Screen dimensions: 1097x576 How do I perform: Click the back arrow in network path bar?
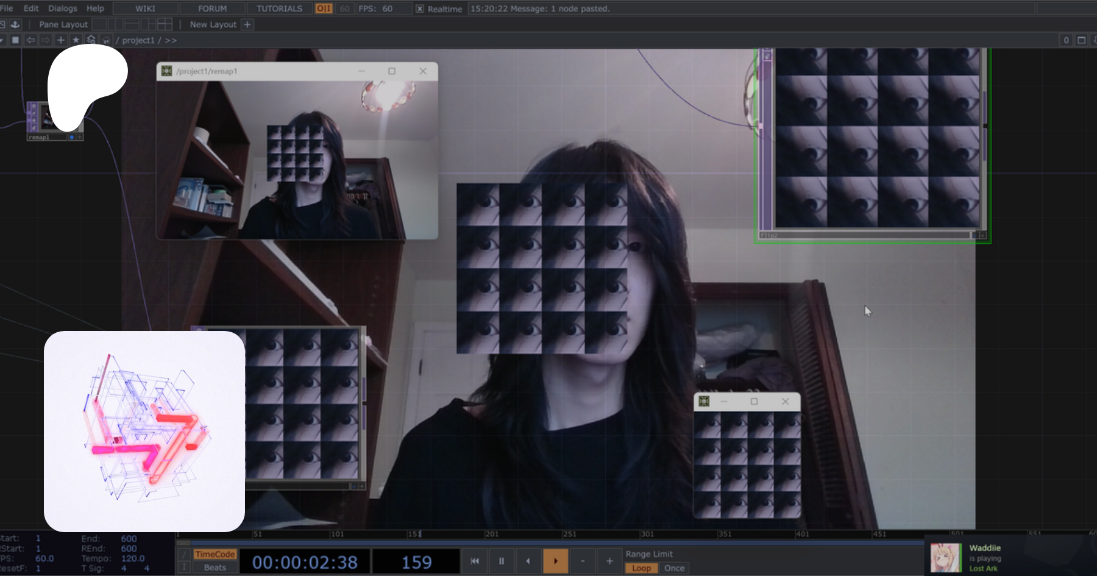point(30,40)
